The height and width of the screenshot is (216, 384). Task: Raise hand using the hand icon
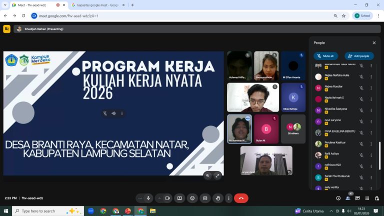point(218,198)
